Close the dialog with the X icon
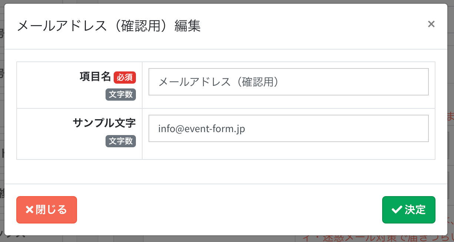This screenshot has height=242, width=454. (x=431, y=24)
